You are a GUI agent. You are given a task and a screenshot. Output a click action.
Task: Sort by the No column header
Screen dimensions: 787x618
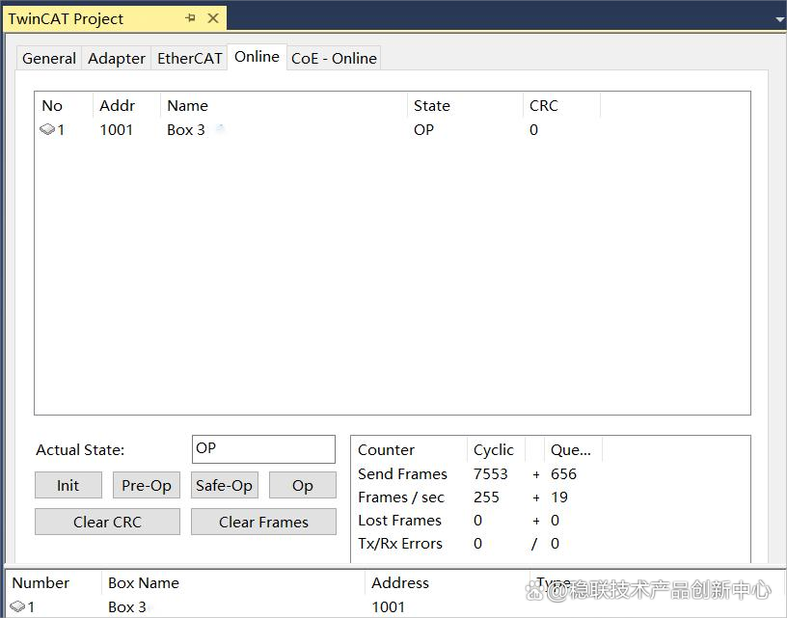tap(64, 105)
